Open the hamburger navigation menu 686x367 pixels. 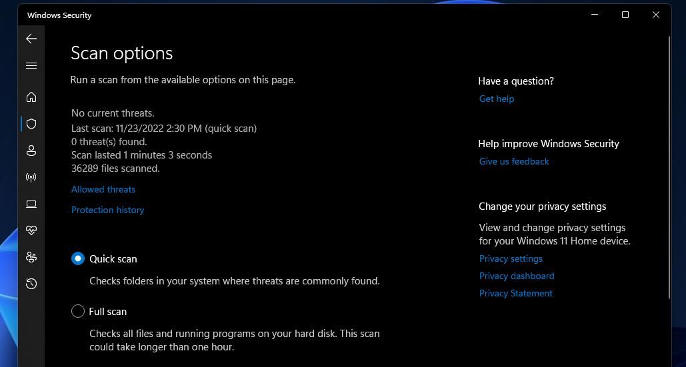[x=31, y=65]
